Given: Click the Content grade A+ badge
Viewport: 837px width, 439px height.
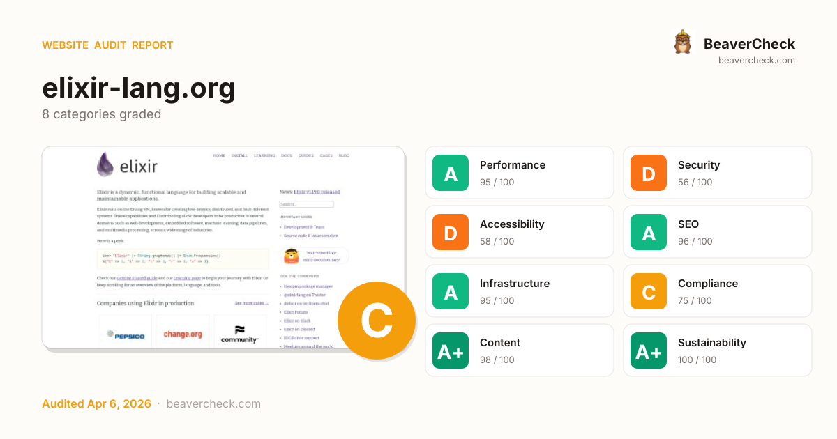Looking at the screenshot, I should pyautogui.click(x=451, y=351).
